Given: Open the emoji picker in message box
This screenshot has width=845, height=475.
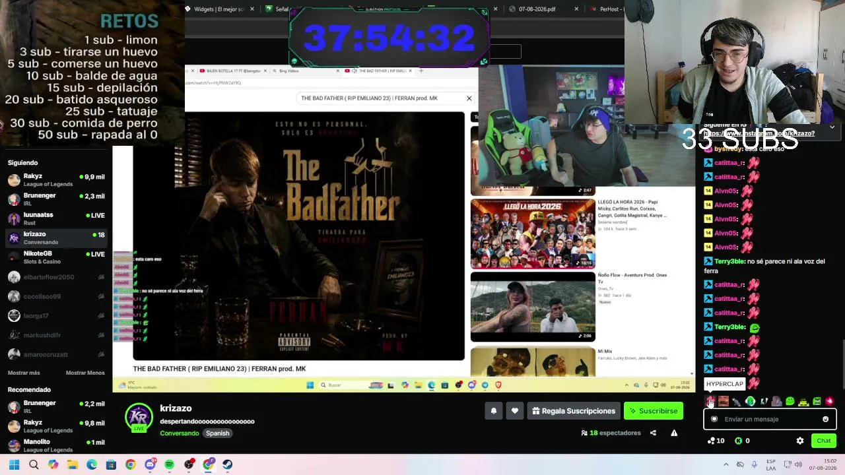Looking at the screenshot, I should [x=825, y=419].
